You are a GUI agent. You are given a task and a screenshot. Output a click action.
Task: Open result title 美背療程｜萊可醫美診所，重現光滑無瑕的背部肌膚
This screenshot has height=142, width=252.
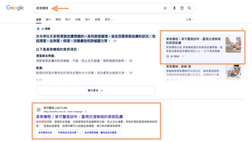79,116
